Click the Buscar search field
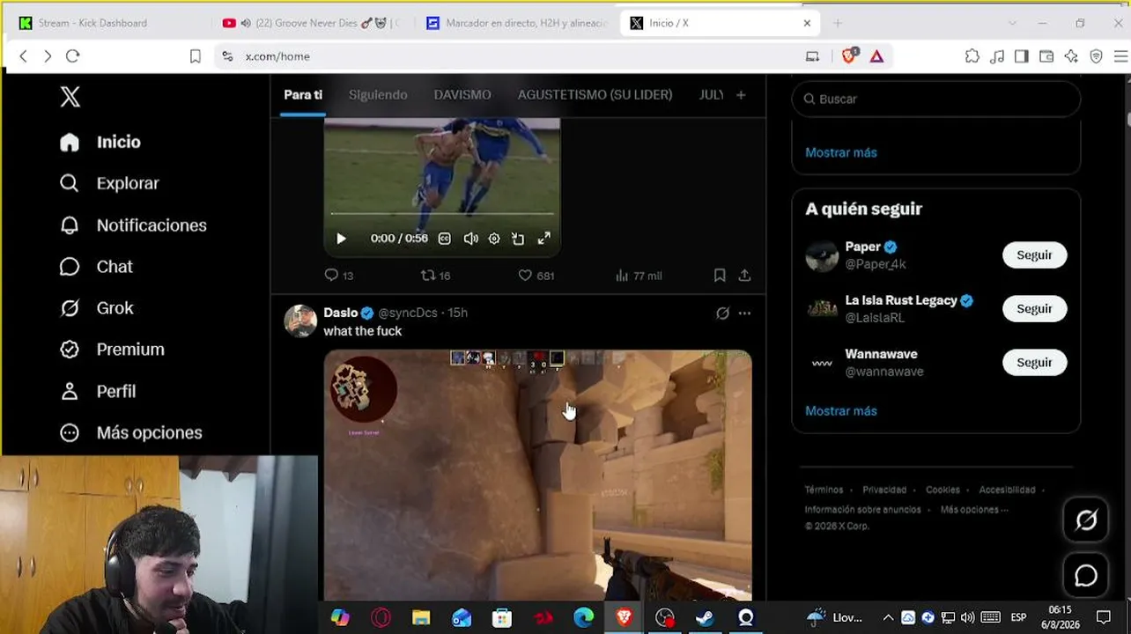The width and height of the screenshot is (1131, 634). pos(935,99)
